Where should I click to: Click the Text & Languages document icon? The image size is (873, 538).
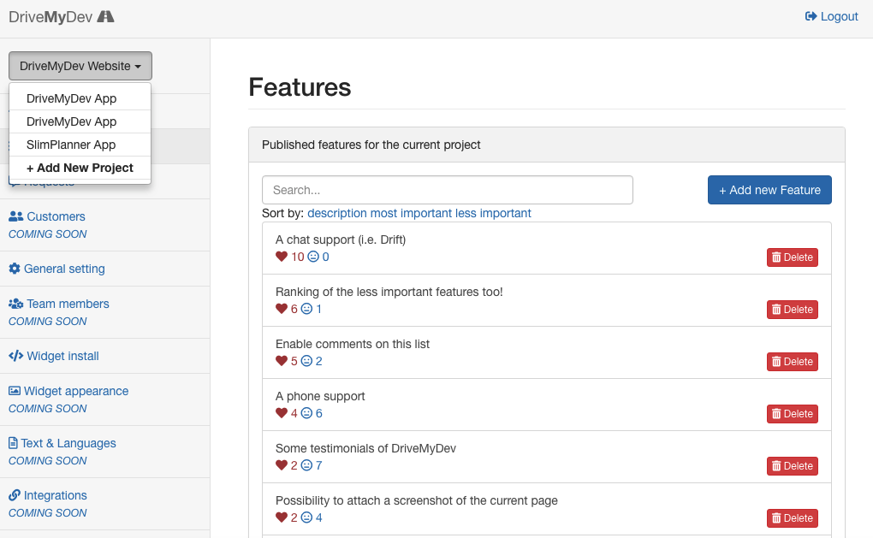15,443
